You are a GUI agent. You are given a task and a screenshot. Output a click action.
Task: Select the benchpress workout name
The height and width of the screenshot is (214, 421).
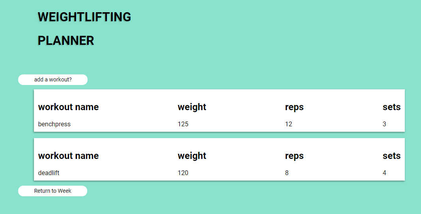(54, 124)
